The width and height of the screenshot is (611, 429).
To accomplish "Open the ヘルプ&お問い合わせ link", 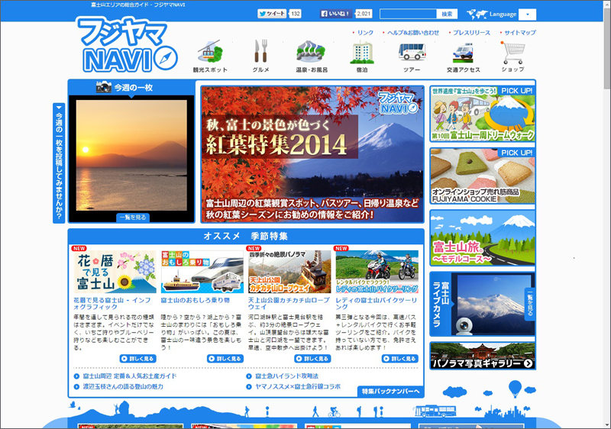I will [413, 33].
